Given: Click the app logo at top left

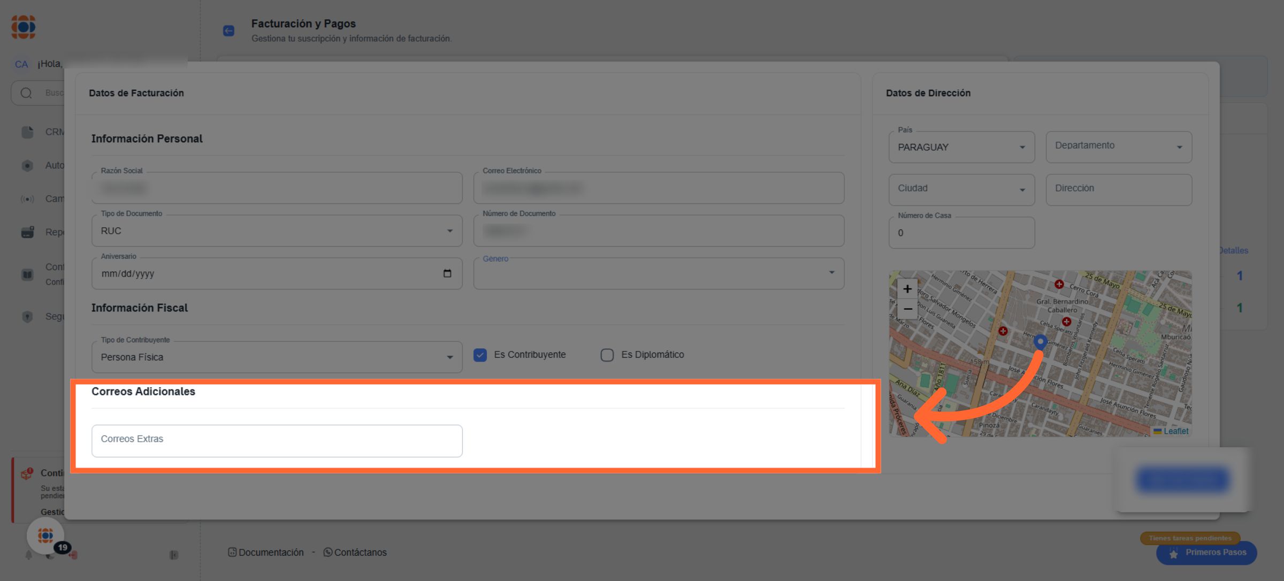Looking at the screenshot, I should pos(24,27).
